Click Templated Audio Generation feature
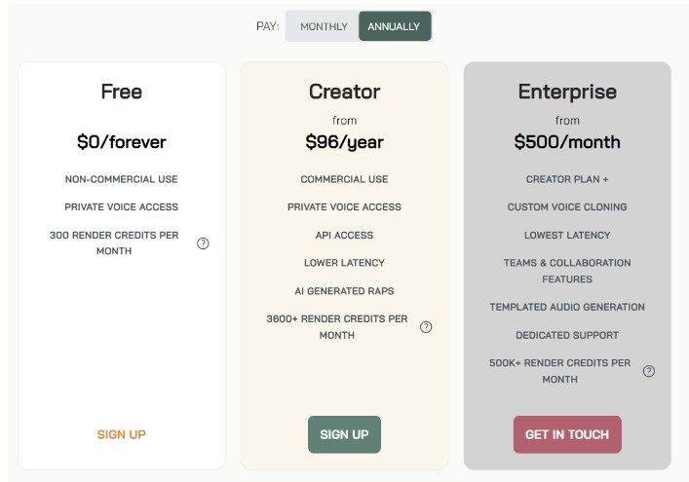 pos(567,307)
